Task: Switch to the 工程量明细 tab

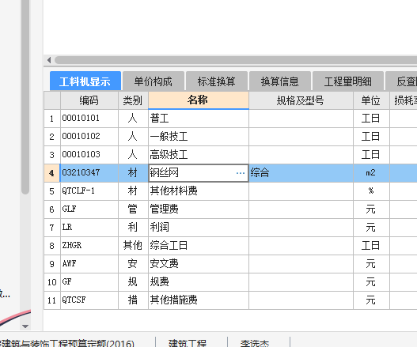Action: click(348, 81)
